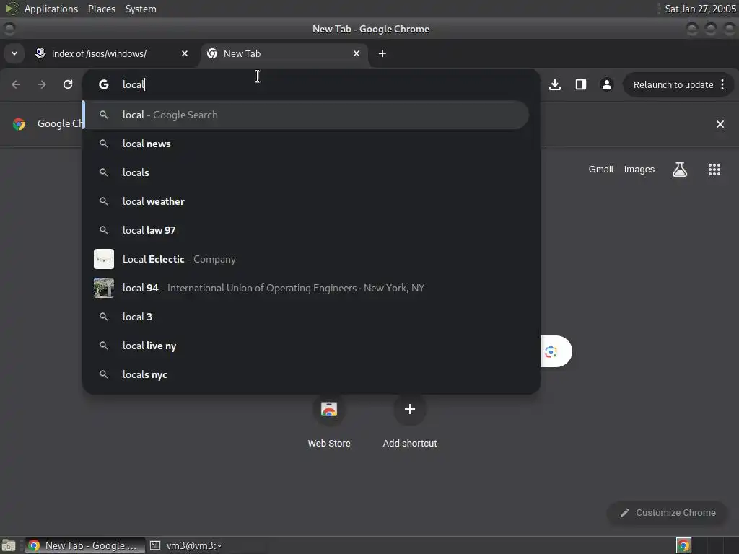
Task: Select 'local - Google Search' suggestion
Action: 306,115
